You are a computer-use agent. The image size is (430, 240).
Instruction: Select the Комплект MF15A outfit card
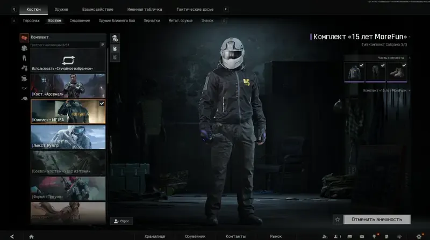click(x=68, y=112)
